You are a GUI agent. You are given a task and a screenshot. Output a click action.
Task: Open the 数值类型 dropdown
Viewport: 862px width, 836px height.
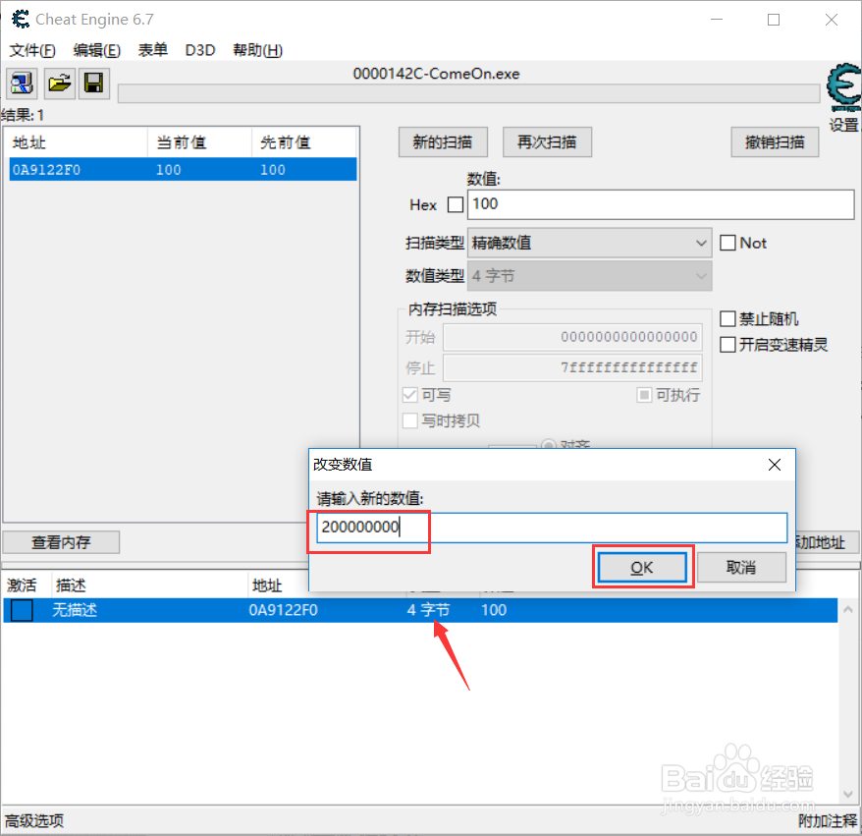tap(589, 275)
